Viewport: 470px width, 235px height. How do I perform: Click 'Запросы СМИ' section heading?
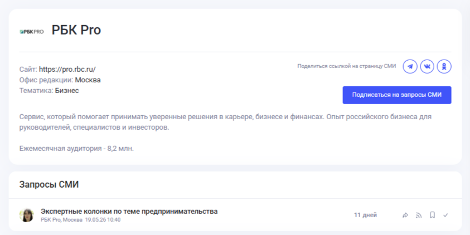click(49, 184)
